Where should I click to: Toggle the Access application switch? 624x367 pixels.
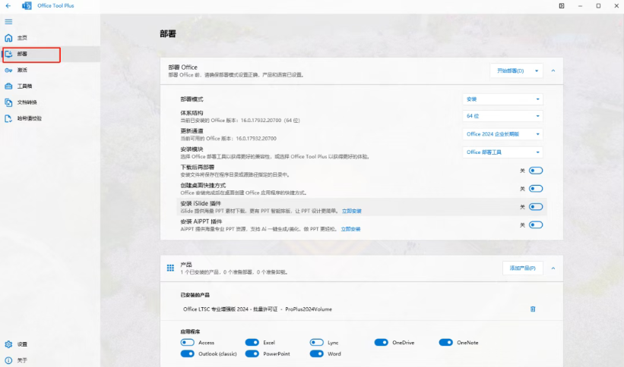[x=188, y=343]
